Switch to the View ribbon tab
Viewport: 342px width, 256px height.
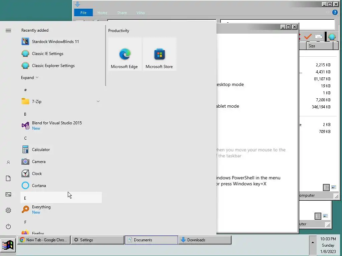tap(141, 13)
